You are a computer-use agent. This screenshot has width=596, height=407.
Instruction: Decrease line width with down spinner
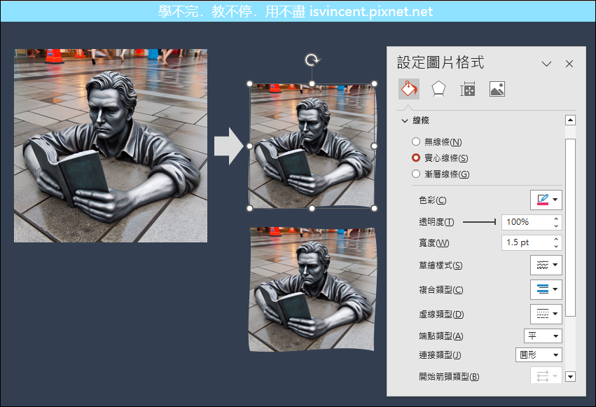[556, 246]
